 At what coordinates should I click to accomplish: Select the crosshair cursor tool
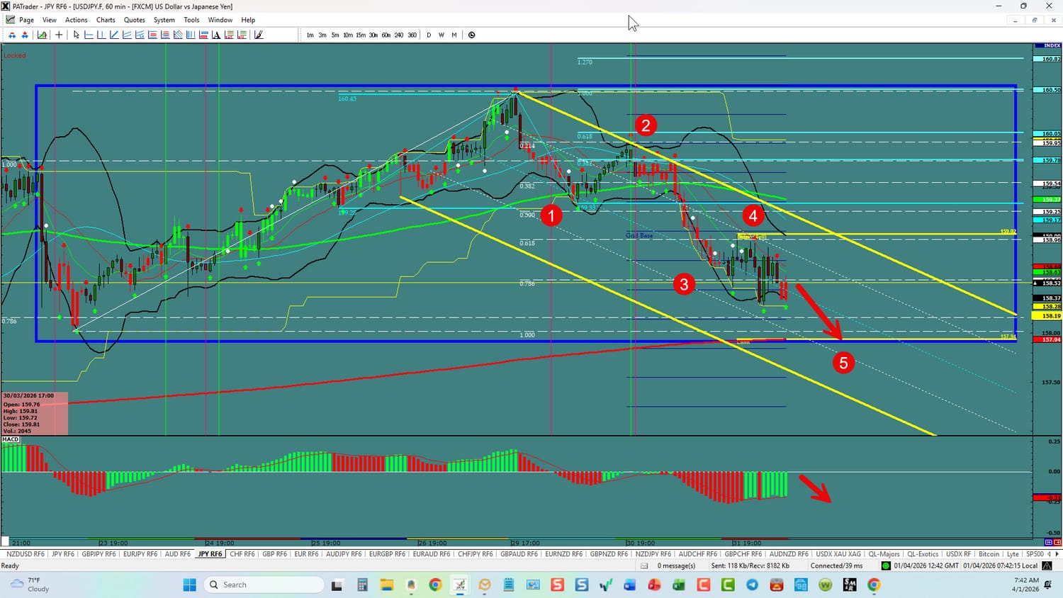pyautogui.click(x=59, y=35)
